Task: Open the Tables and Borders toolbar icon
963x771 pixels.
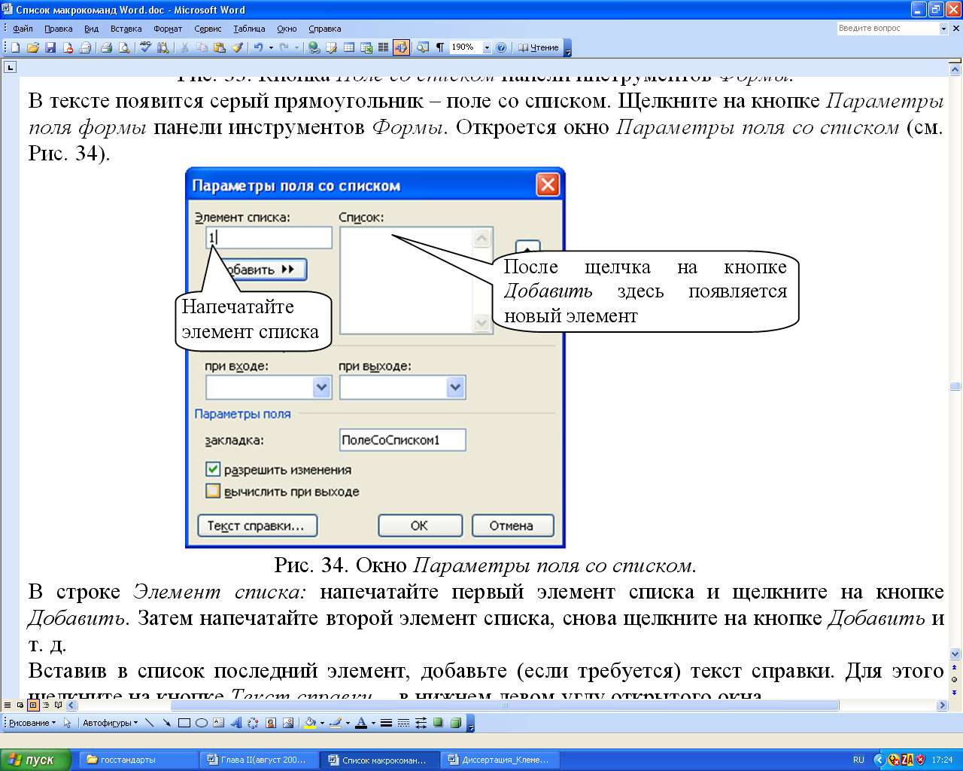Action: point(332,47)
